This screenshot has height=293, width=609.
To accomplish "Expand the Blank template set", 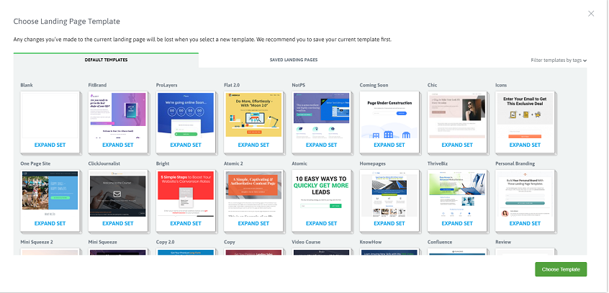I will click(50, 145).
